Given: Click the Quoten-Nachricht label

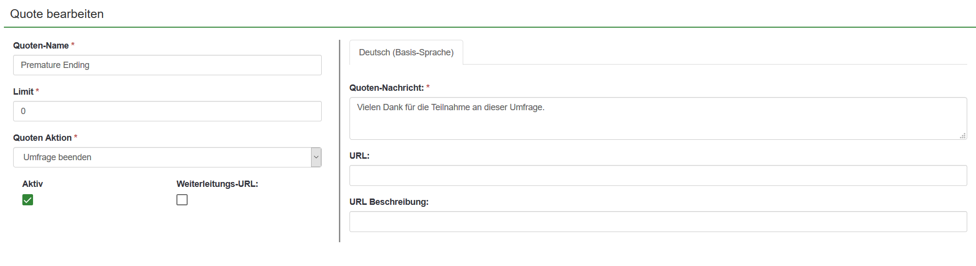Looking at the screenshot, I should (386, 88).
